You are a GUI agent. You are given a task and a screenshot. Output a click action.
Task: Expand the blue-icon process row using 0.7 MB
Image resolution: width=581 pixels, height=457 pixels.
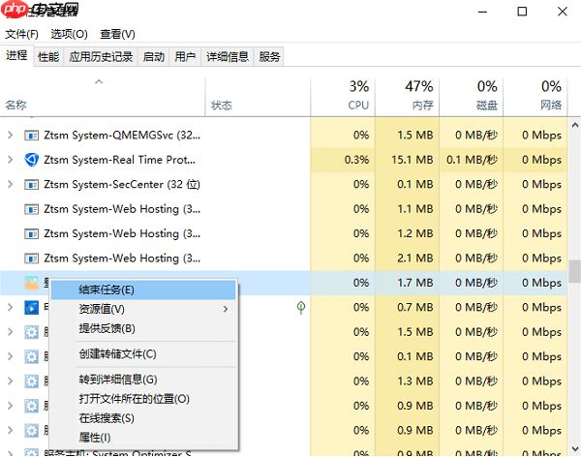(11, 308)
